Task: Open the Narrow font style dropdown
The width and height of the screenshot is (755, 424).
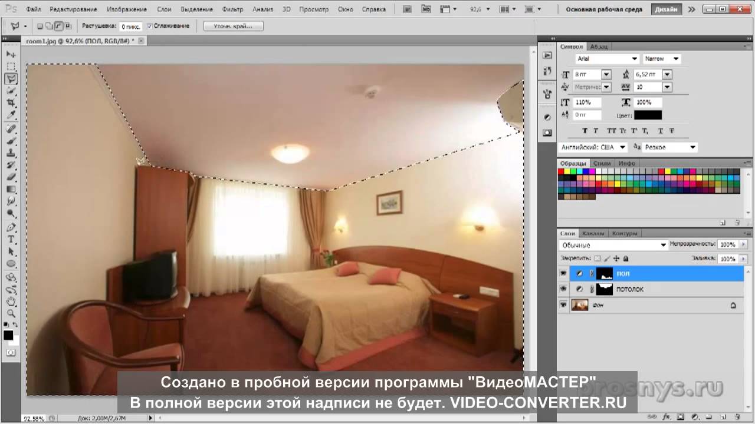Action: click(x=676, y=59)
